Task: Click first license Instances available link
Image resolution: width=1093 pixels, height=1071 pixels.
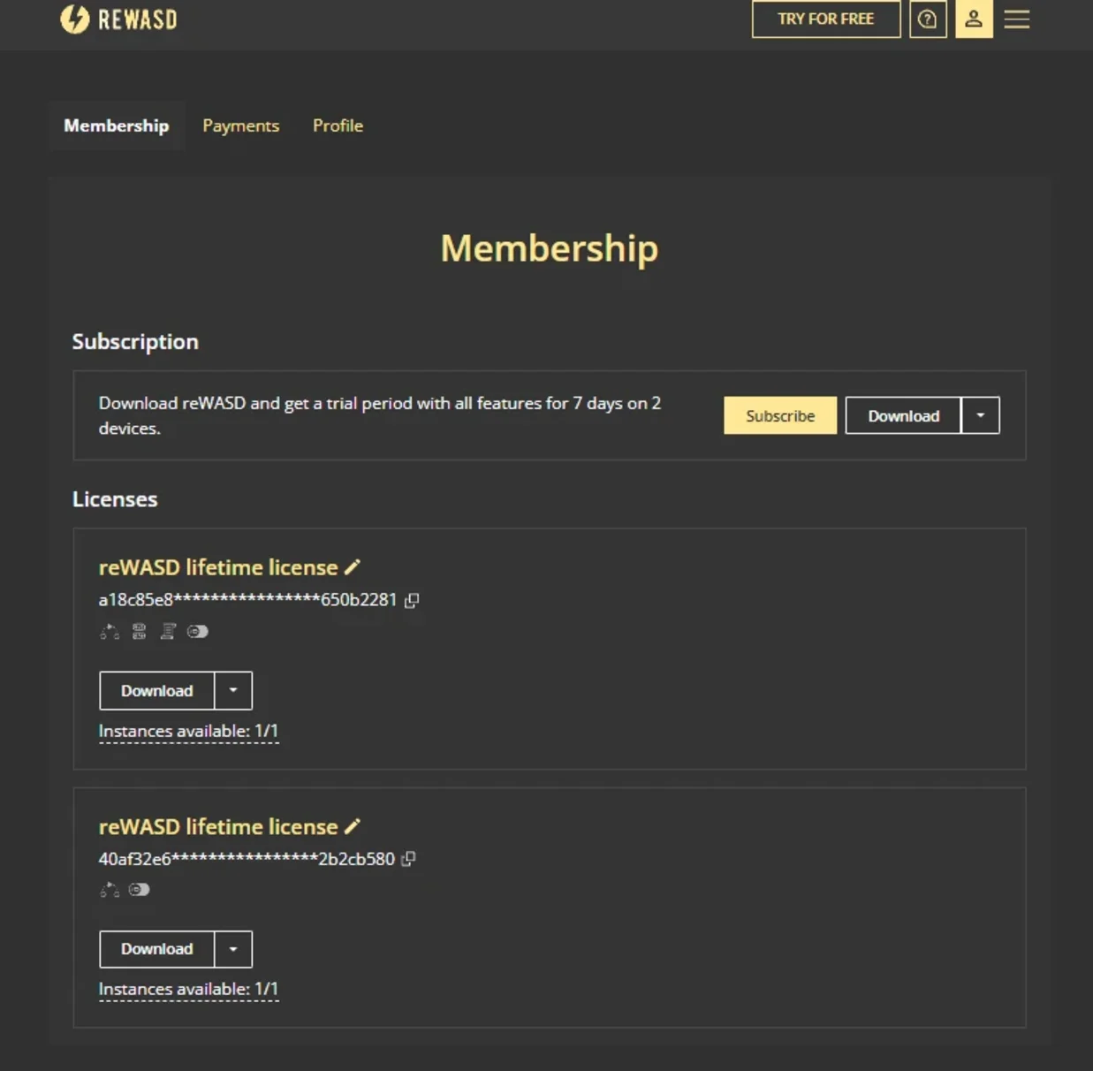Action: tap(188, 732)
